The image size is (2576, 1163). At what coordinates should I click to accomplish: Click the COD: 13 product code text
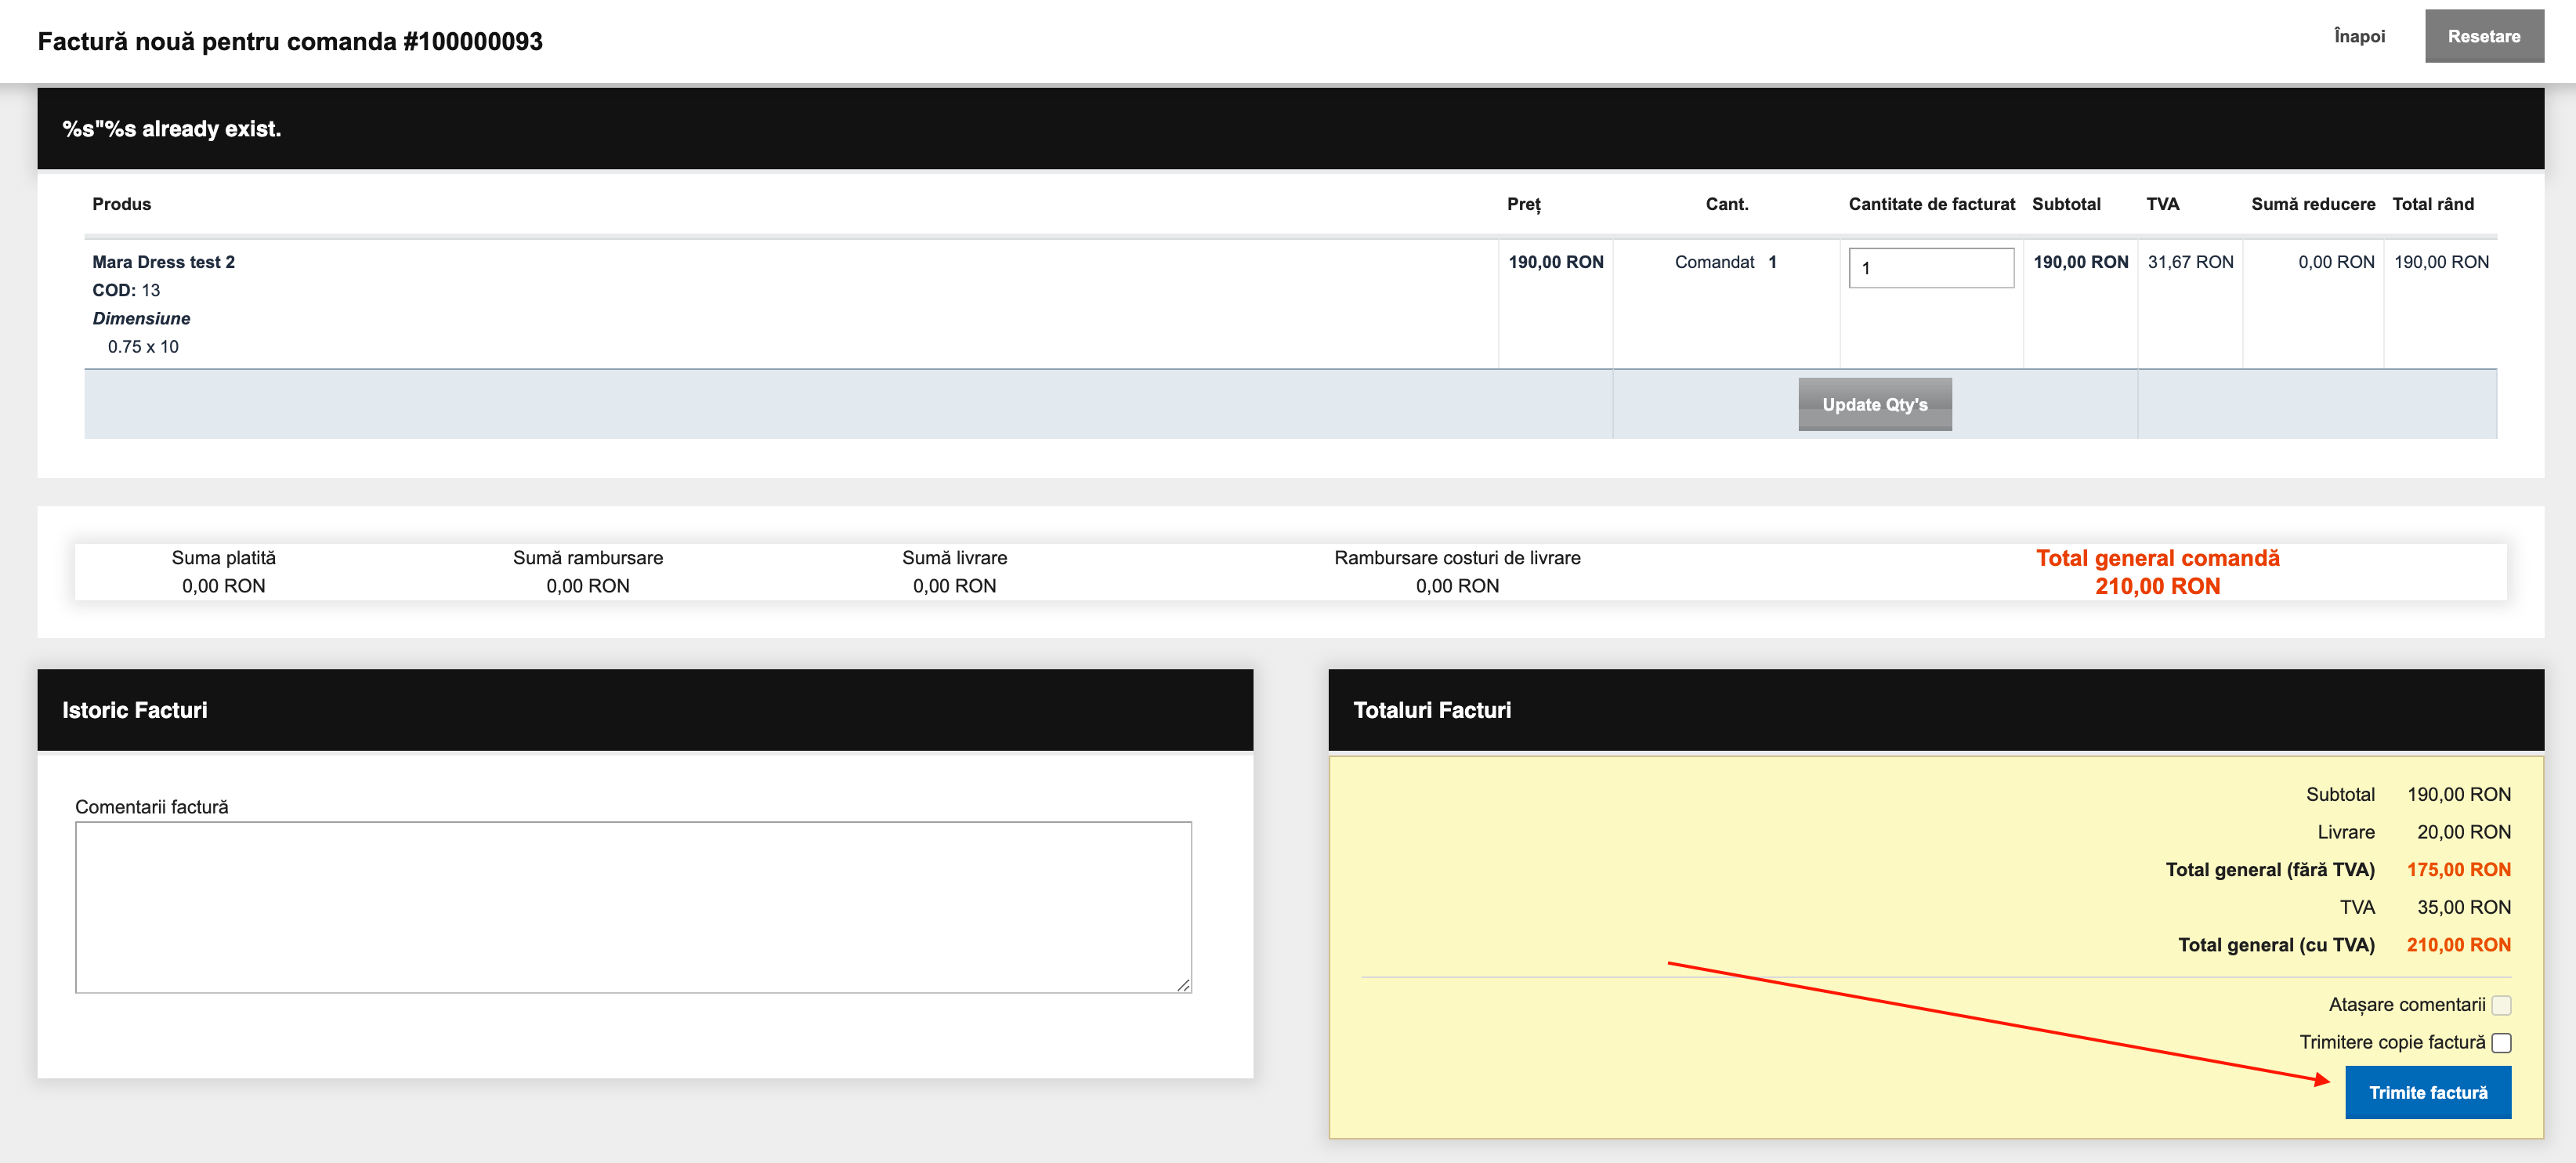coord(126,290)
